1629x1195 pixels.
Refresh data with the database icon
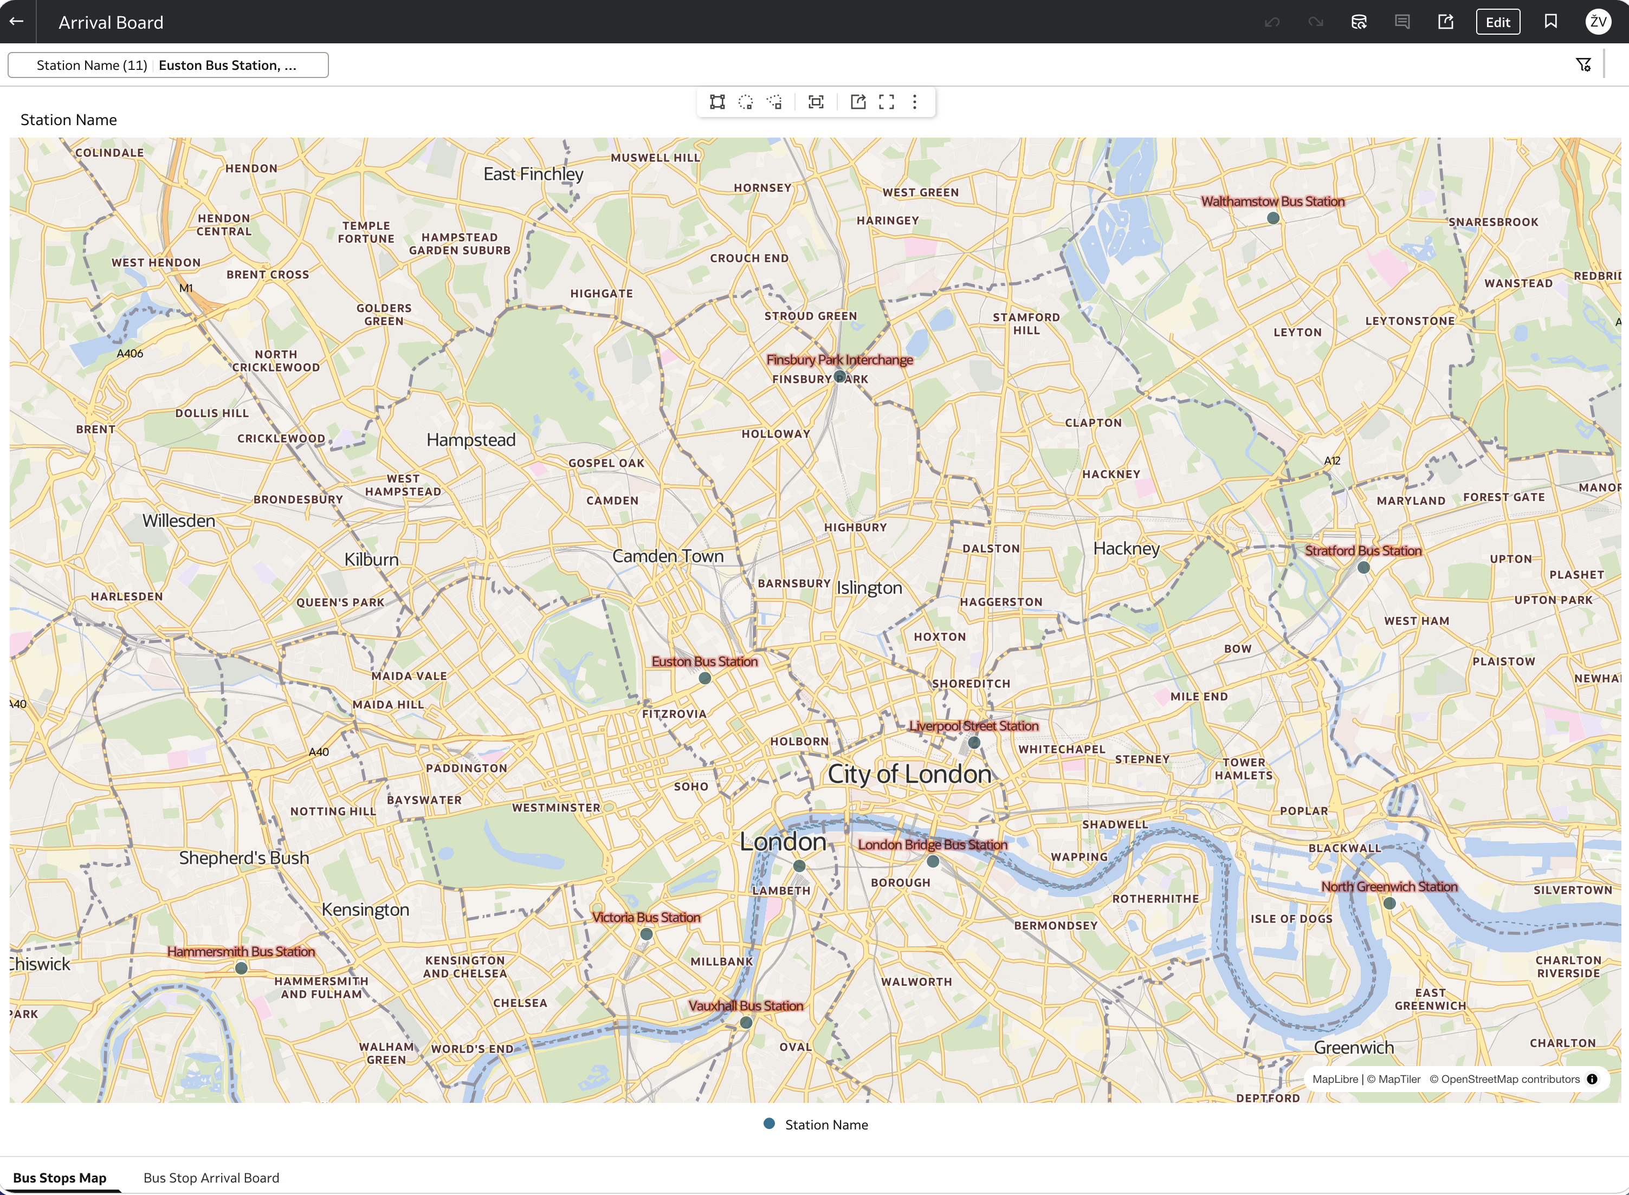tap(1359, 22)
